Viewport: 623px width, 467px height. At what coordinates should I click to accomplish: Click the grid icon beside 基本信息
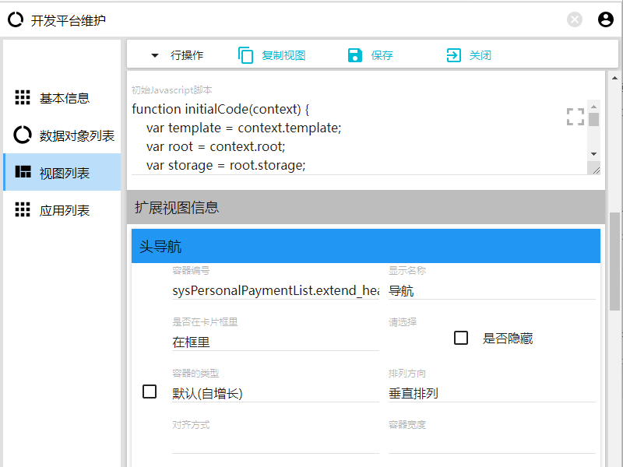(x=23, y=98)
